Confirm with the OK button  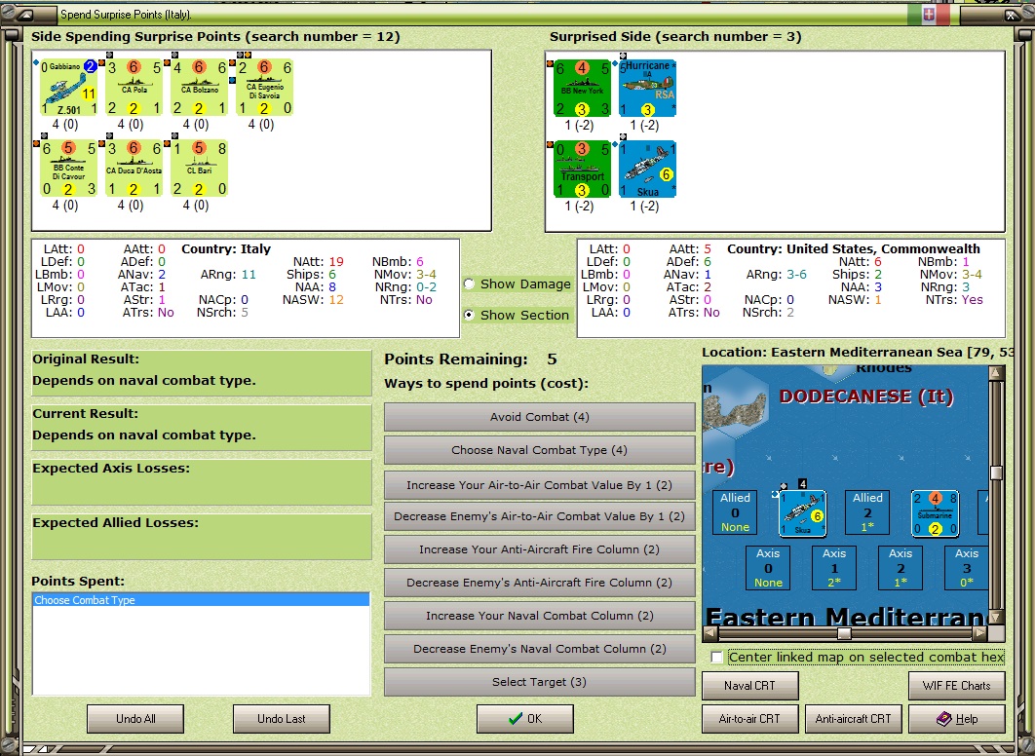tap(524, 719)
